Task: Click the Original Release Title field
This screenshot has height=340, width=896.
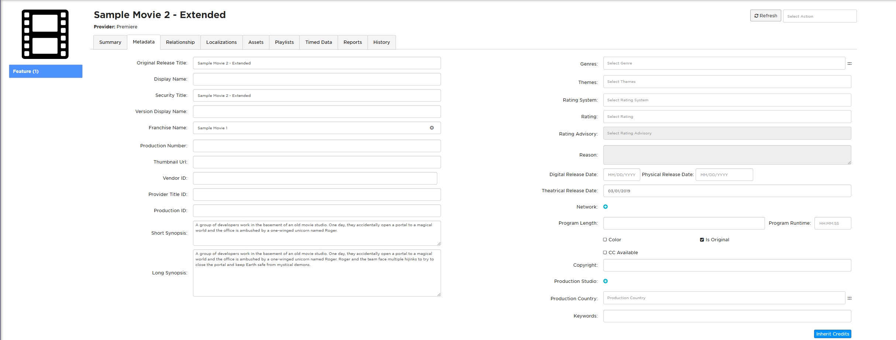Action: pyautogui.click(x=317, y=63)
